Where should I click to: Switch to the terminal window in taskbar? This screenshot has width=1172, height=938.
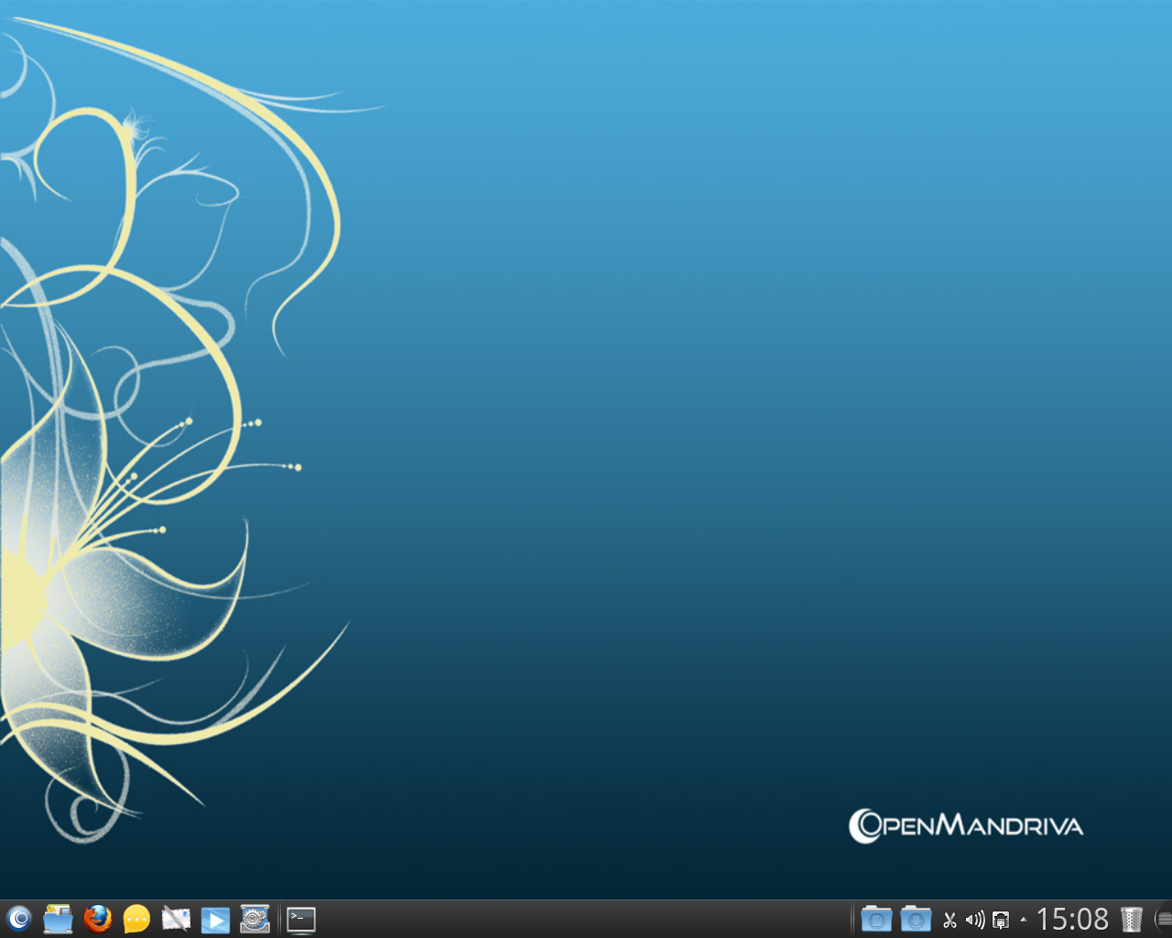click(301, 920)
